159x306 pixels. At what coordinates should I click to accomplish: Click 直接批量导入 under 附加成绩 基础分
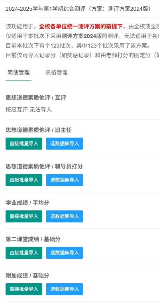click(24, 289)
